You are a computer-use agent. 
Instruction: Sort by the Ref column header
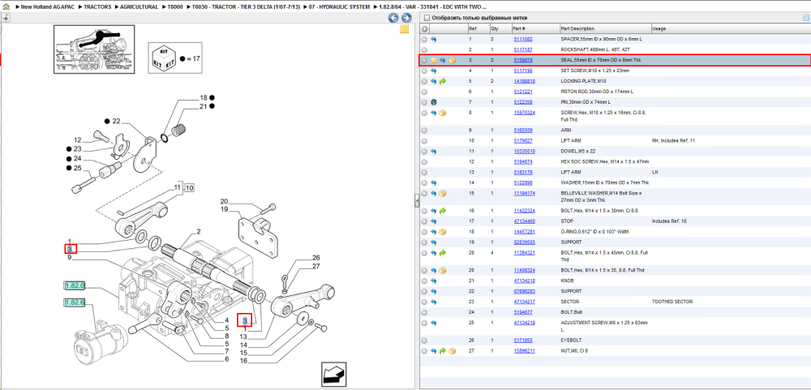tap(478, 28)
